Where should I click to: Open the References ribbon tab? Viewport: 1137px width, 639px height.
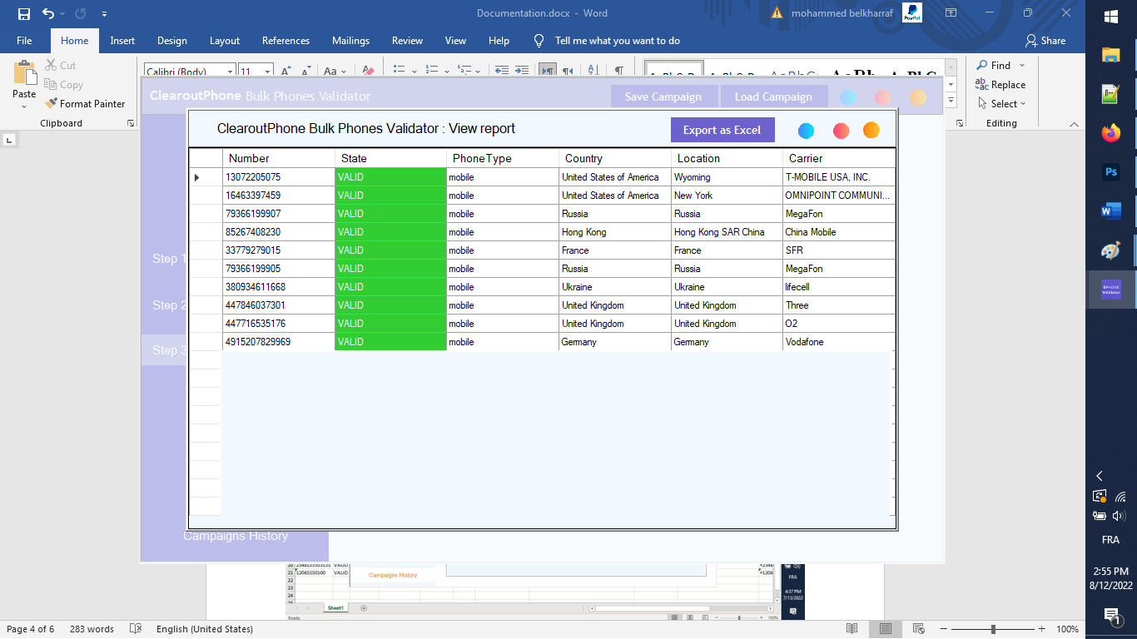pyautogui.click(x=285, y=40)
